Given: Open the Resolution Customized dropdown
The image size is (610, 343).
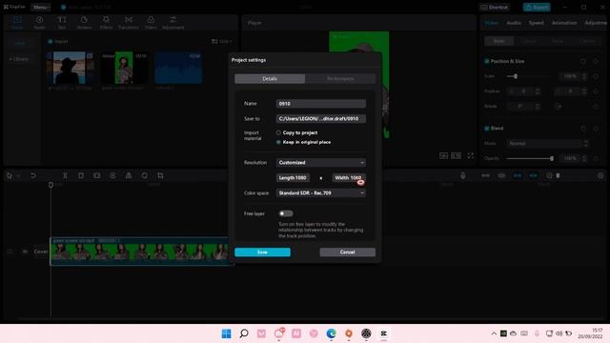Looking at the screenshot, I should (x=321, y=163).
